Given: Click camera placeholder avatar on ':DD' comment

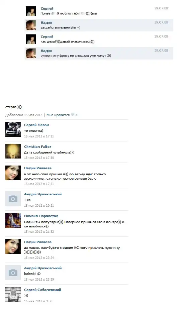Looking at the screenshot, I should click(13, 199).
